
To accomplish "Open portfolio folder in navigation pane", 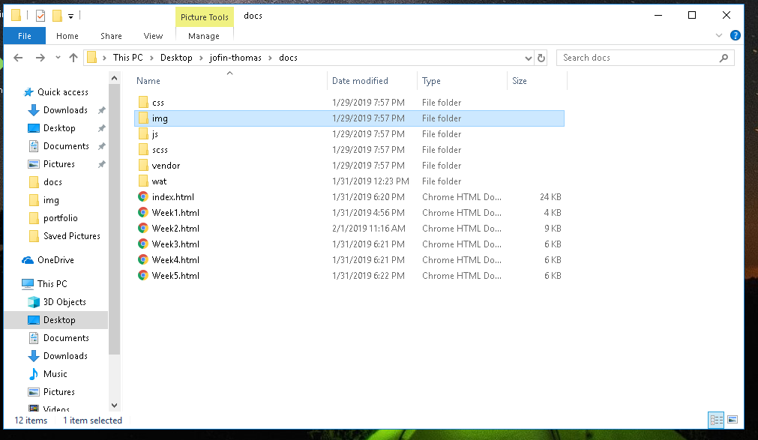I will pos(61,218).
